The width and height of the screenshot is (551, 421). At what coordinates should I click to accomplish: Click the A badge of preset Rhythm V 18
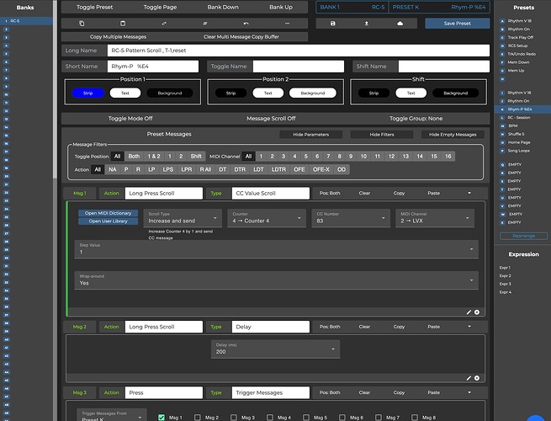point(502,21)
